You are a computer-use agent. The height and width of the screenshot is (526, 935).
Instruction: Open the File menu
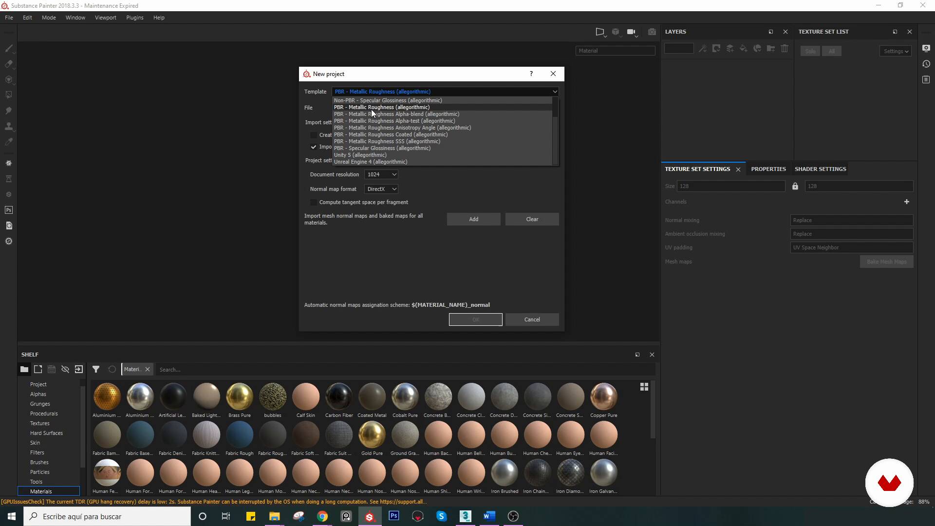(x=9, y=18)
